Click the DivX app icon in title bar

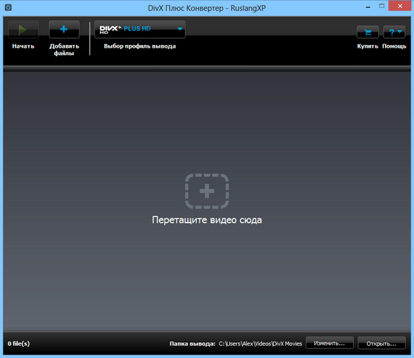(x=7, y=7)
